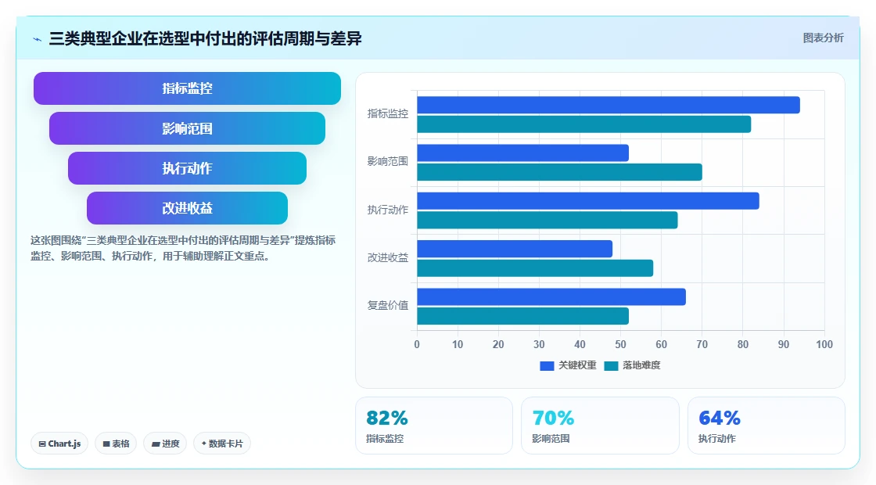The width and height of the screenshot is (876, 485).
Task: Toggle the 落地难度 legend swatch
Action: [611, 365]
